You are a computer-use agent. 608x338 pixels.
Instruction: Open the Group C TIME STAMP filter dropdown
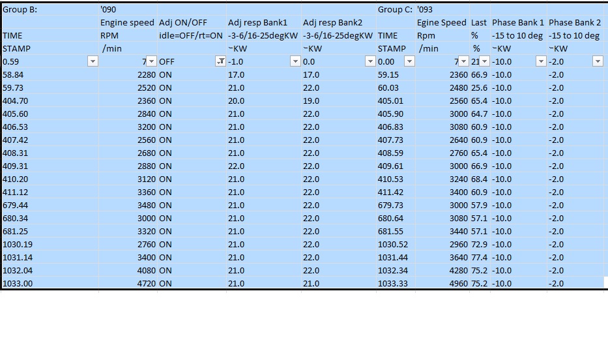(409, 61)
